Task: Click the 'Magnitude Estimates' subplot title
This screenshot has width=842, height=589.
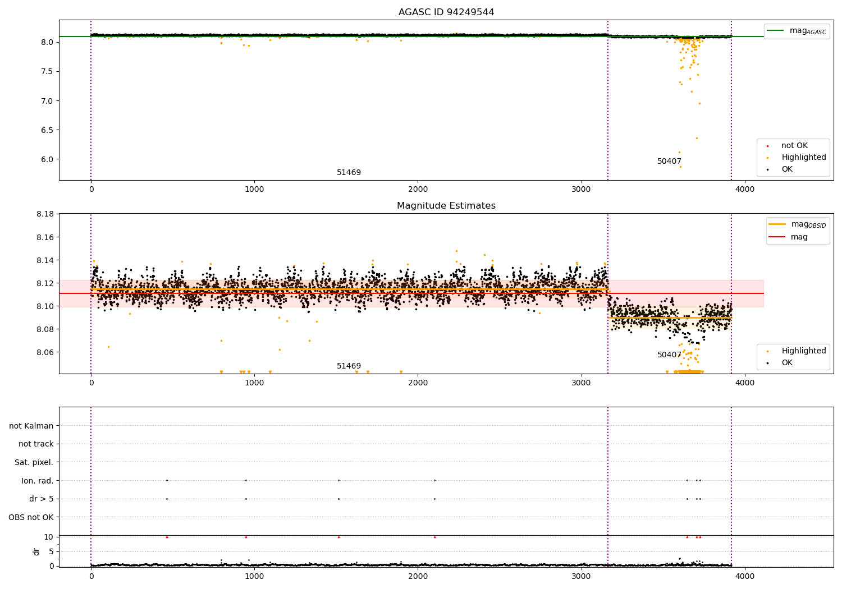Action: (446, 206)
